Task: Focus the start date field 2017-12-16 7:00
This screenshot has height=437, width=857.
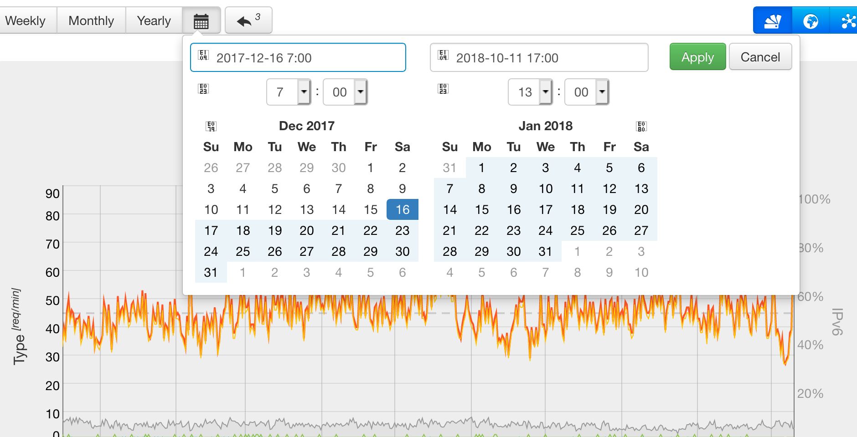Action: pos(298,57)
